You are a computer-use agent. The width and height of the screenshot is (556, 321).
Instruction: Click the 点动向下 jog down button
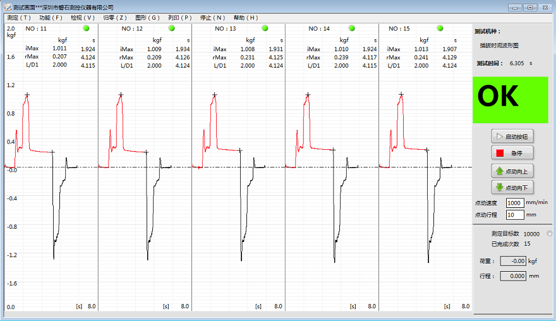[x=512, y=187]
